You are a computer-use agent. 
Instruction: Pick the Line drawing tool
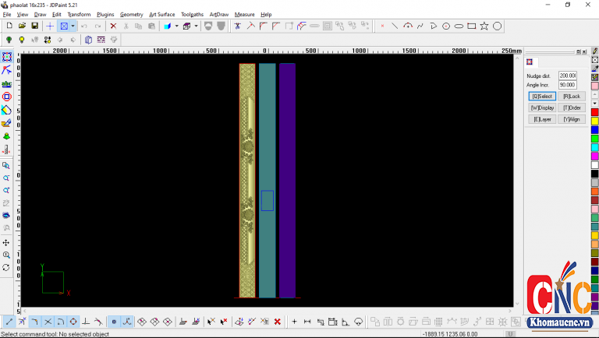tap(395, 26)
